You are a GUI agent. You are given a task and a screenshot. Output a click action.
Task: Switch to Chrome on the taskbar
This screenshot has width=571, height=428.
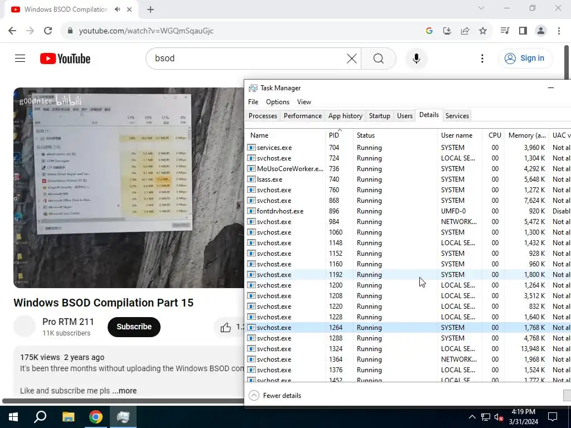pos(96,417)
